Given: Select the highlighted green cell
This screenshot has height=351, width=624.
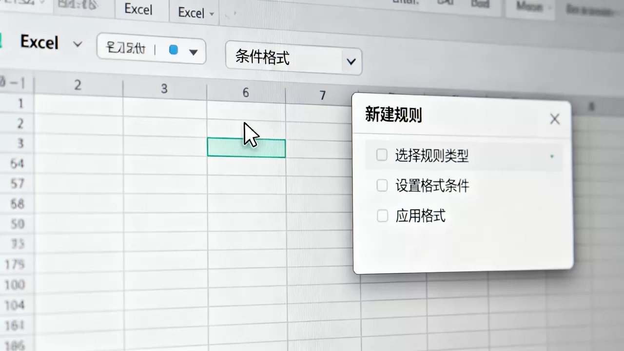Looking at the screenshot, I should 246,148.
